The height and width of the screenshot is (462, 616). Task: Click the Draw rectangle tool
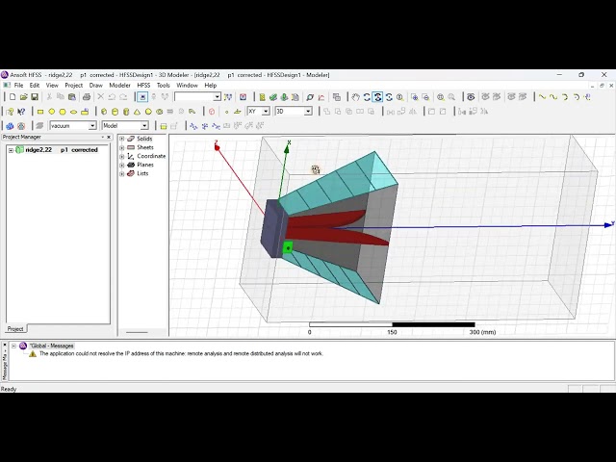(40, 112)
